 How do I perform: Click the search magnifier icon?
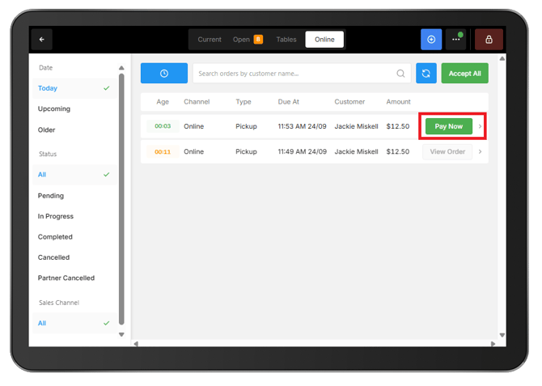[x=400, y=74]
